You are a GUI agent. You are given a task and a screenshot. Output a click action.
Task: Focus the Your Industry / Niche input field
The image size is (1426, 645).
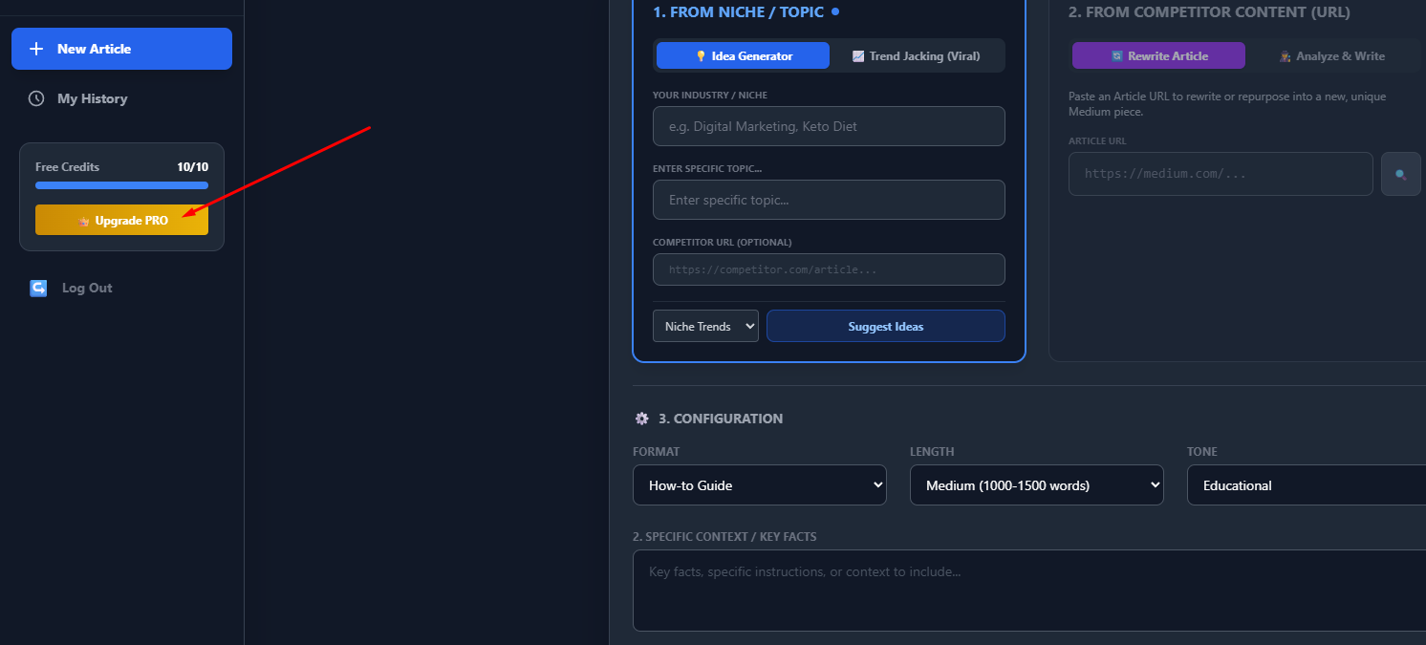(x=829, y=126)
